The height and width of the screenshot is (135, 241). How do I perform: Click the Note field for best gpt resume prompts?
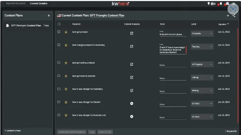(173, 78)
